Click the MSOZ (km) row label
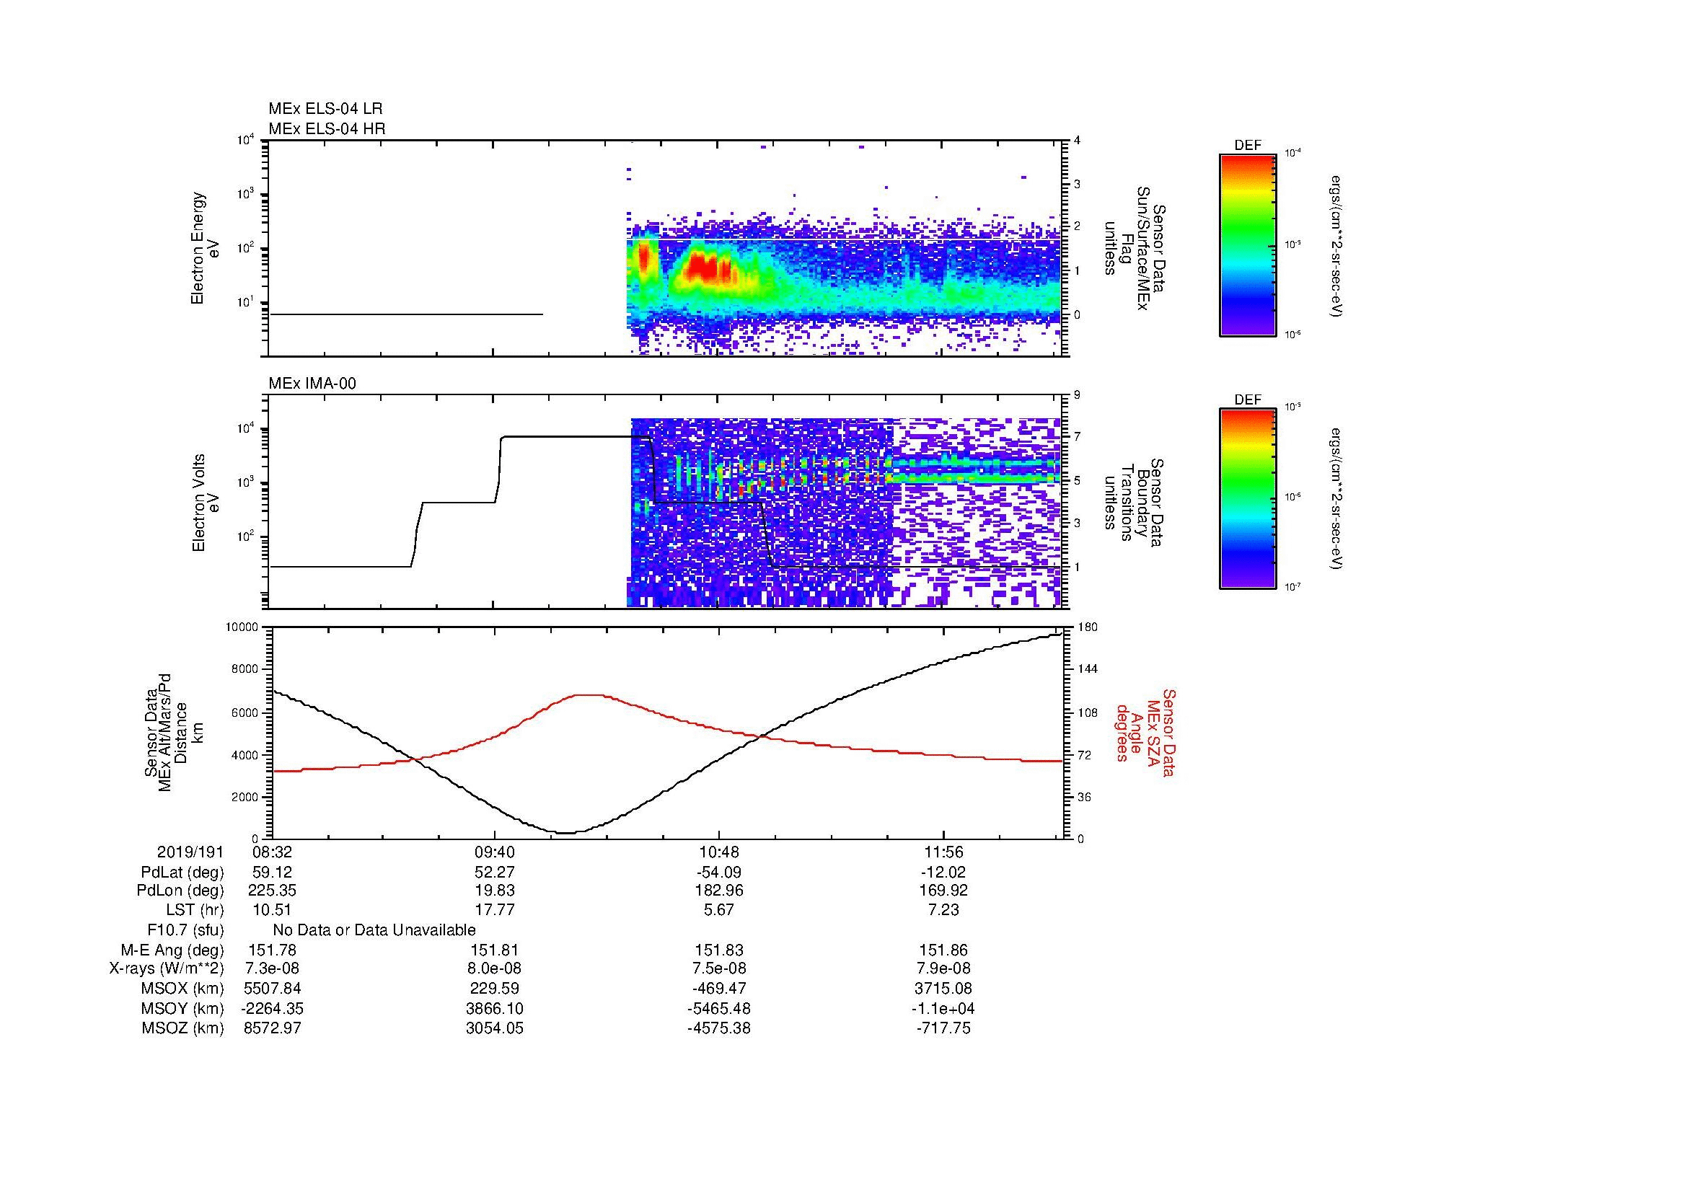 point(182,1028)
